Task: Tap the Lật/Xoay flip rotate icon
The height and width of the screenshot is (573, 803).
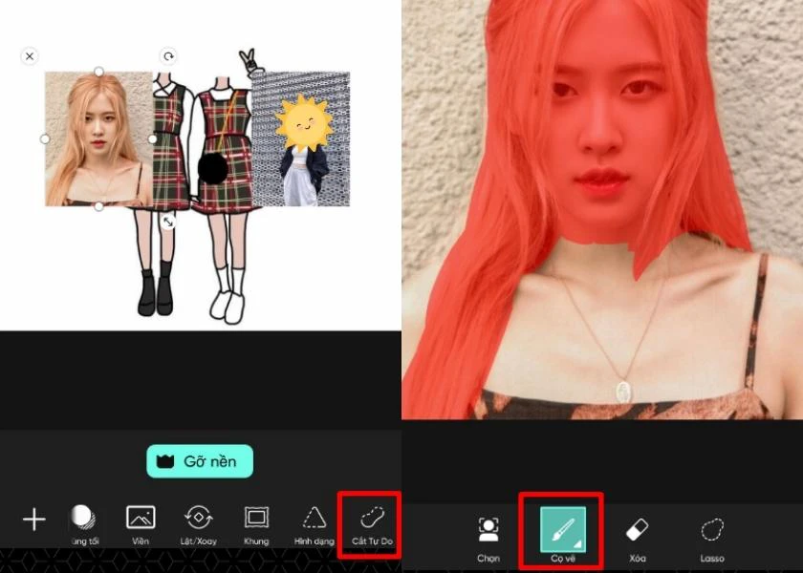Action: 198,525
